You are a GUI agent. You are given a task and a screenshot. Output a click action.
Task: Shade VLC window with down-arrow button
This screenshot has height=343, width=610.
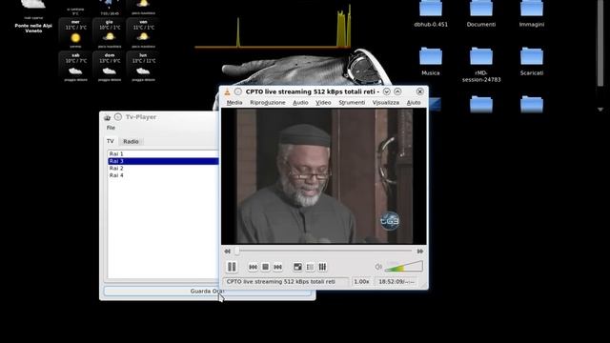click(x=386, y=91)
